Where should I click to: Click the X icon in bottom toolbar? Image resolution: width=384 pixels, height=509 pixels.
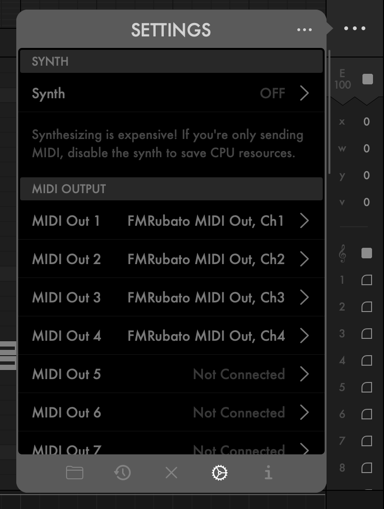coord(171,473)
